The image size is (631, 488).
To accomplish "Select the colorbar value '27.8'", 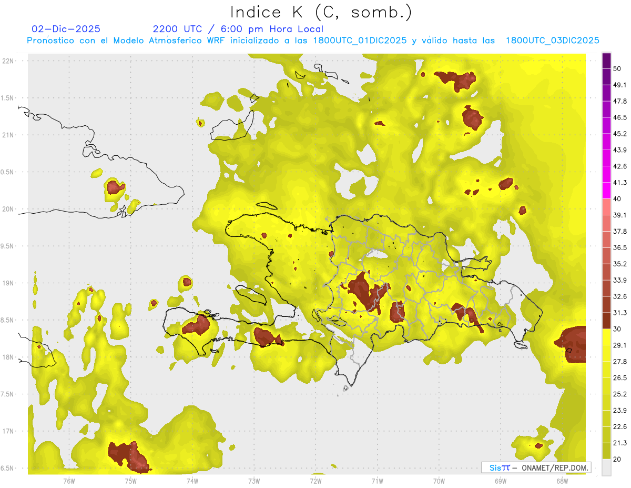I will coord(620,362).
